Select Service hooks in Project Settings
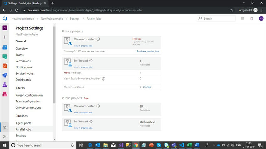266x149 pixels. click(24, 73)
